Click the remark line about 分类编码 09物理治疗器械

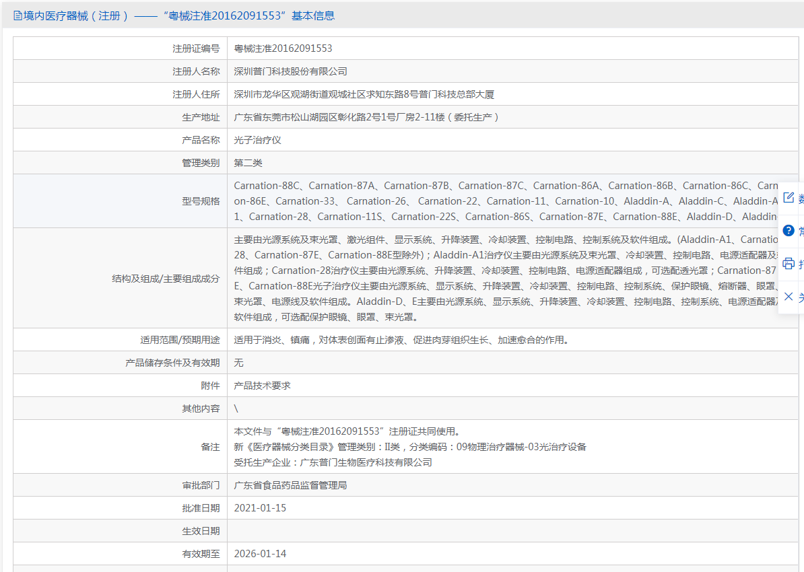(x=410, y=447)
